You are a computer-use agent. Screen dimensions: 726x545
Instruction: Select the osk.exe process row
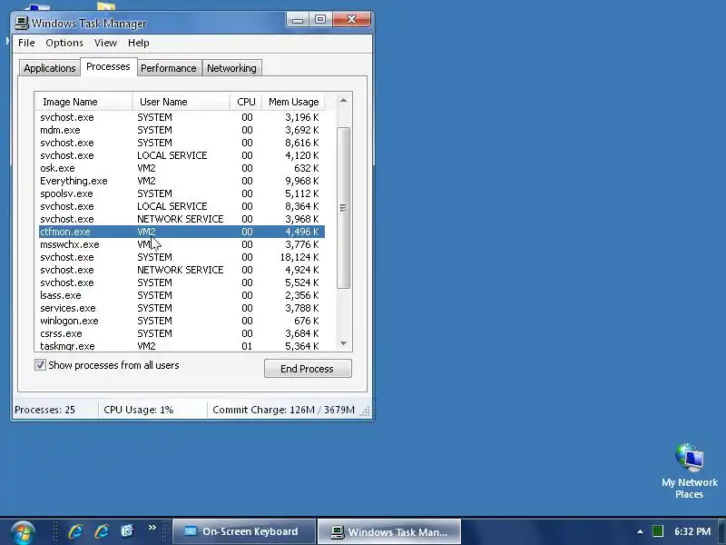(181, 168)
